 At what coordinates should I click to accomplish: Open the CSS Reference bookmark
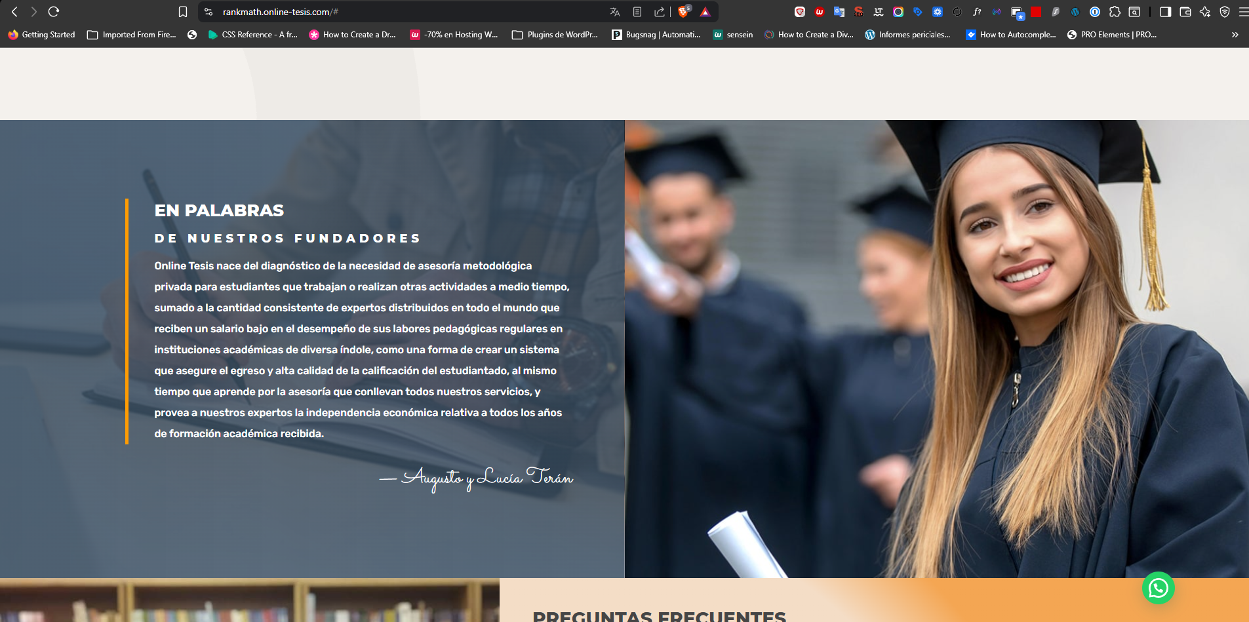pos(252,35)
